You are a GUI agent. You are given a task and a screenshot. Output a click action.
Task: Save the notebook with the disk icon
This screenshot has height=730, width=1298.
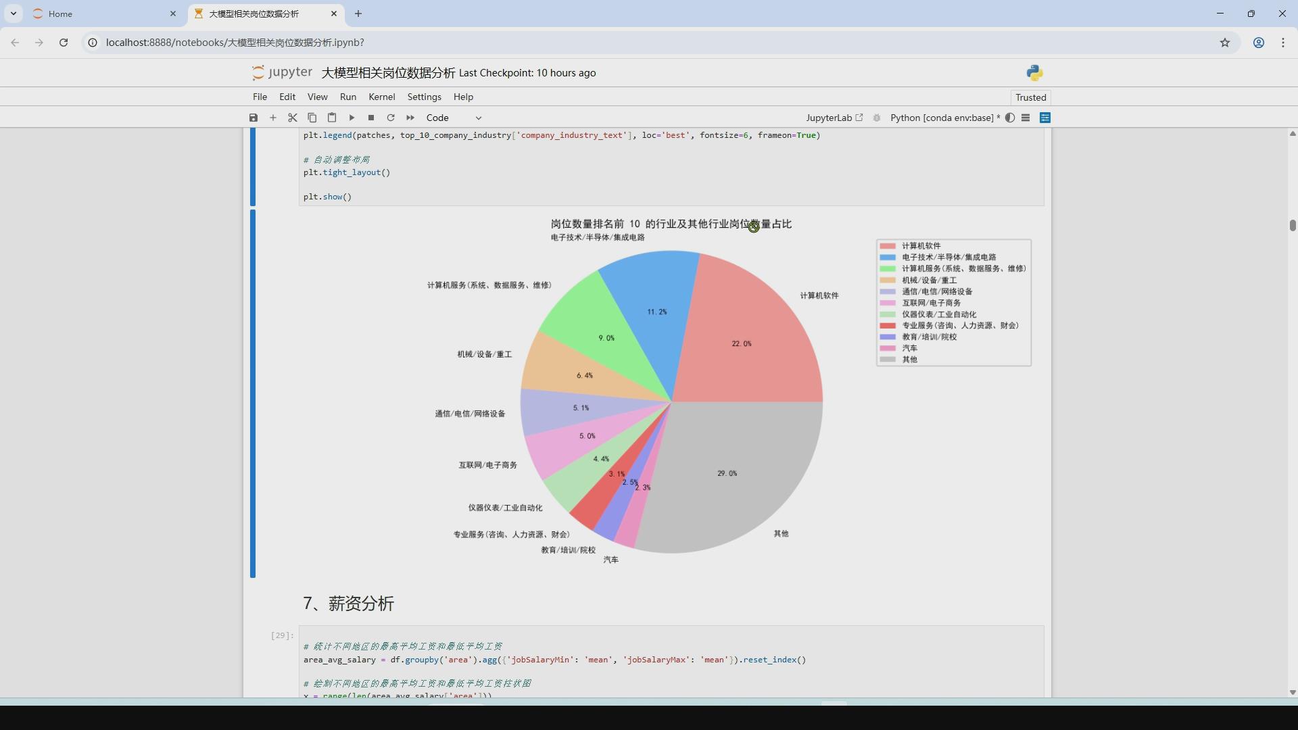254,118
